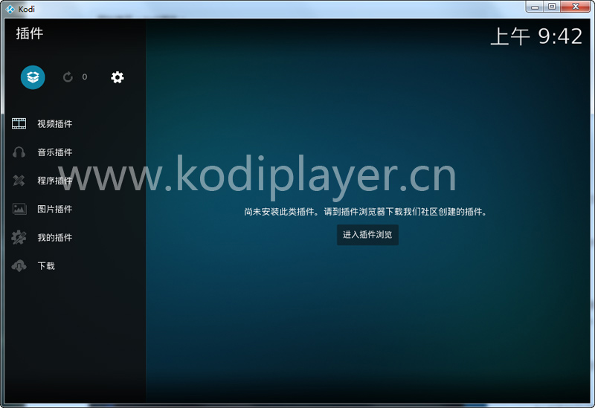Close the Kodi window
This screenshot has height=408, width=595.
[x=575, y=7]
